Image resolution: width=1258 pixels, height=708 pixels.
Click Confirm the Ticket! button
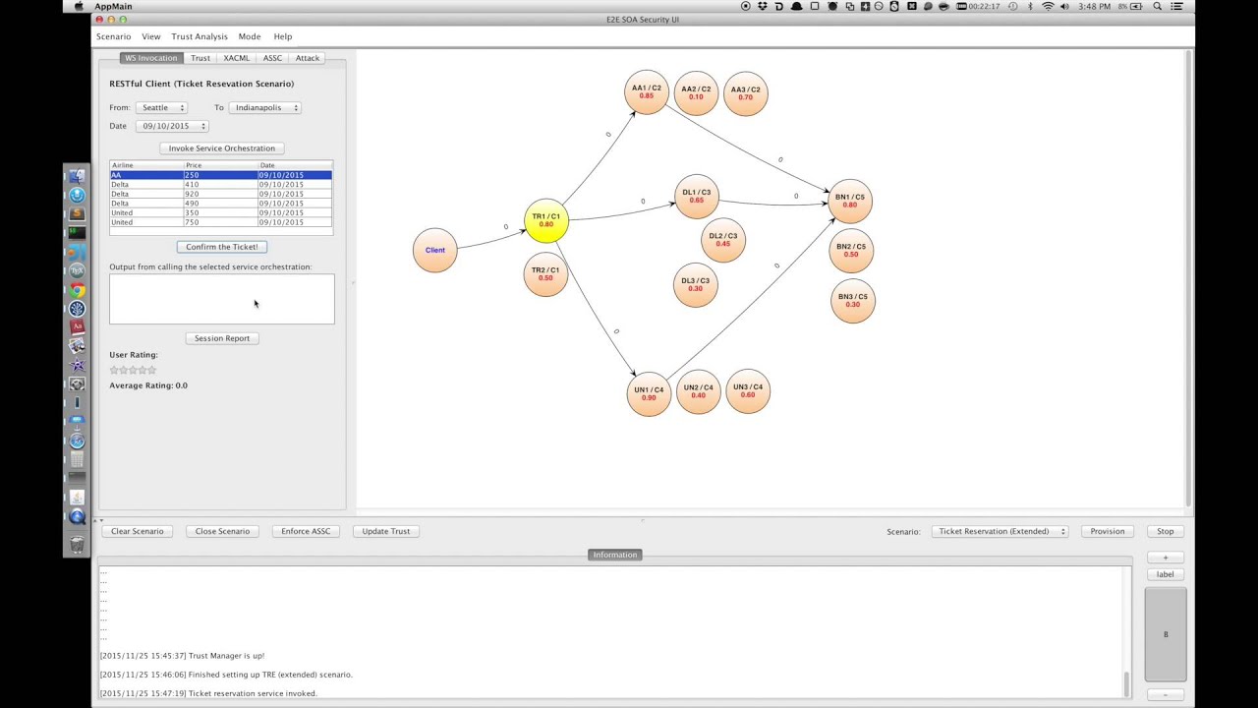pyautogui.click(x=222, y=247)
